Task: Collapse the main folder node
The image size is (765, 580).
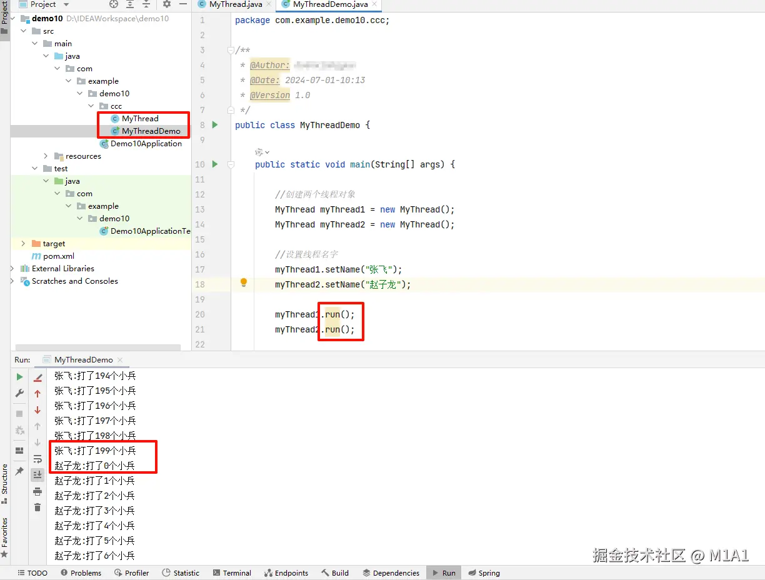Action: click(x=35, y=44)
